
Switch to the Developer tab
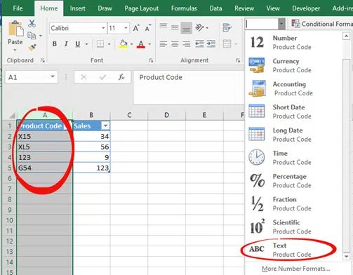pyautogui.click(x=306, y=8)
